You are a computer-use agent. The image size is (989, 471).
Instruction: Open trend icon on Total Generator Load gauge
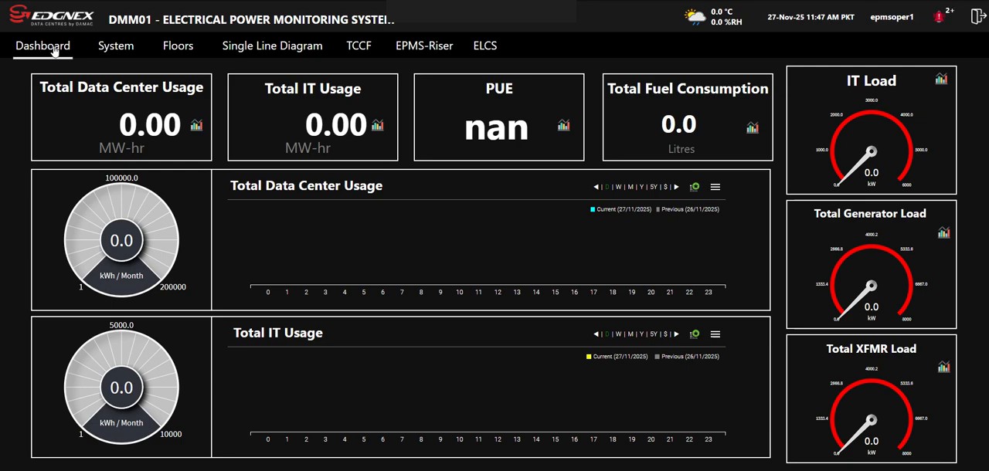(943, 232)
